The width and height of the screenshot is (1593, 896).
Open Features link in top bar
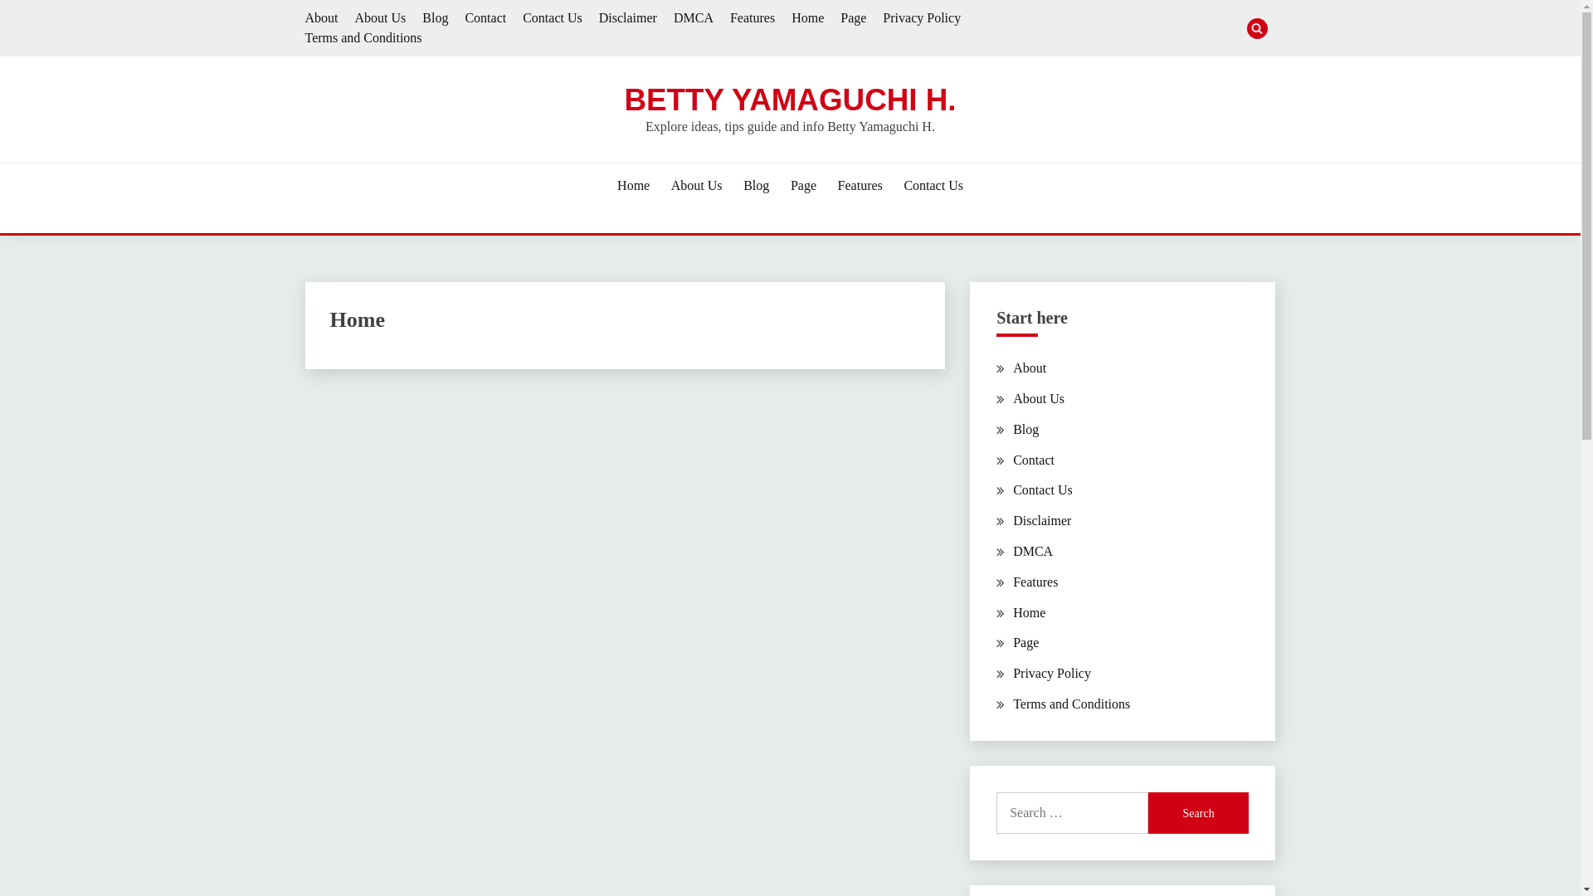[753, 18]
